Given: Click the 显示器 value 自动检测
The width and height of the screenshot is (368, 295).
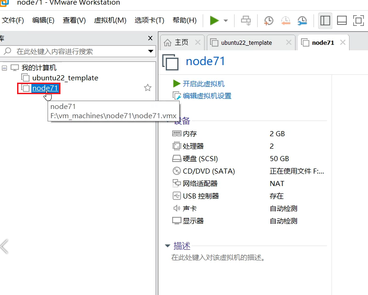Looking at the screenshot, I should coord(284,221).
